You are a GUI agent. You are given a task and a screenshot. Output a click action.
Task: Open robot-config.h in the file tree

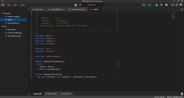click(x=13, y=17)
